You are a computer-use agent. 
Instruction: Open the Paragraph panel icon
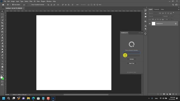point(145,29)
